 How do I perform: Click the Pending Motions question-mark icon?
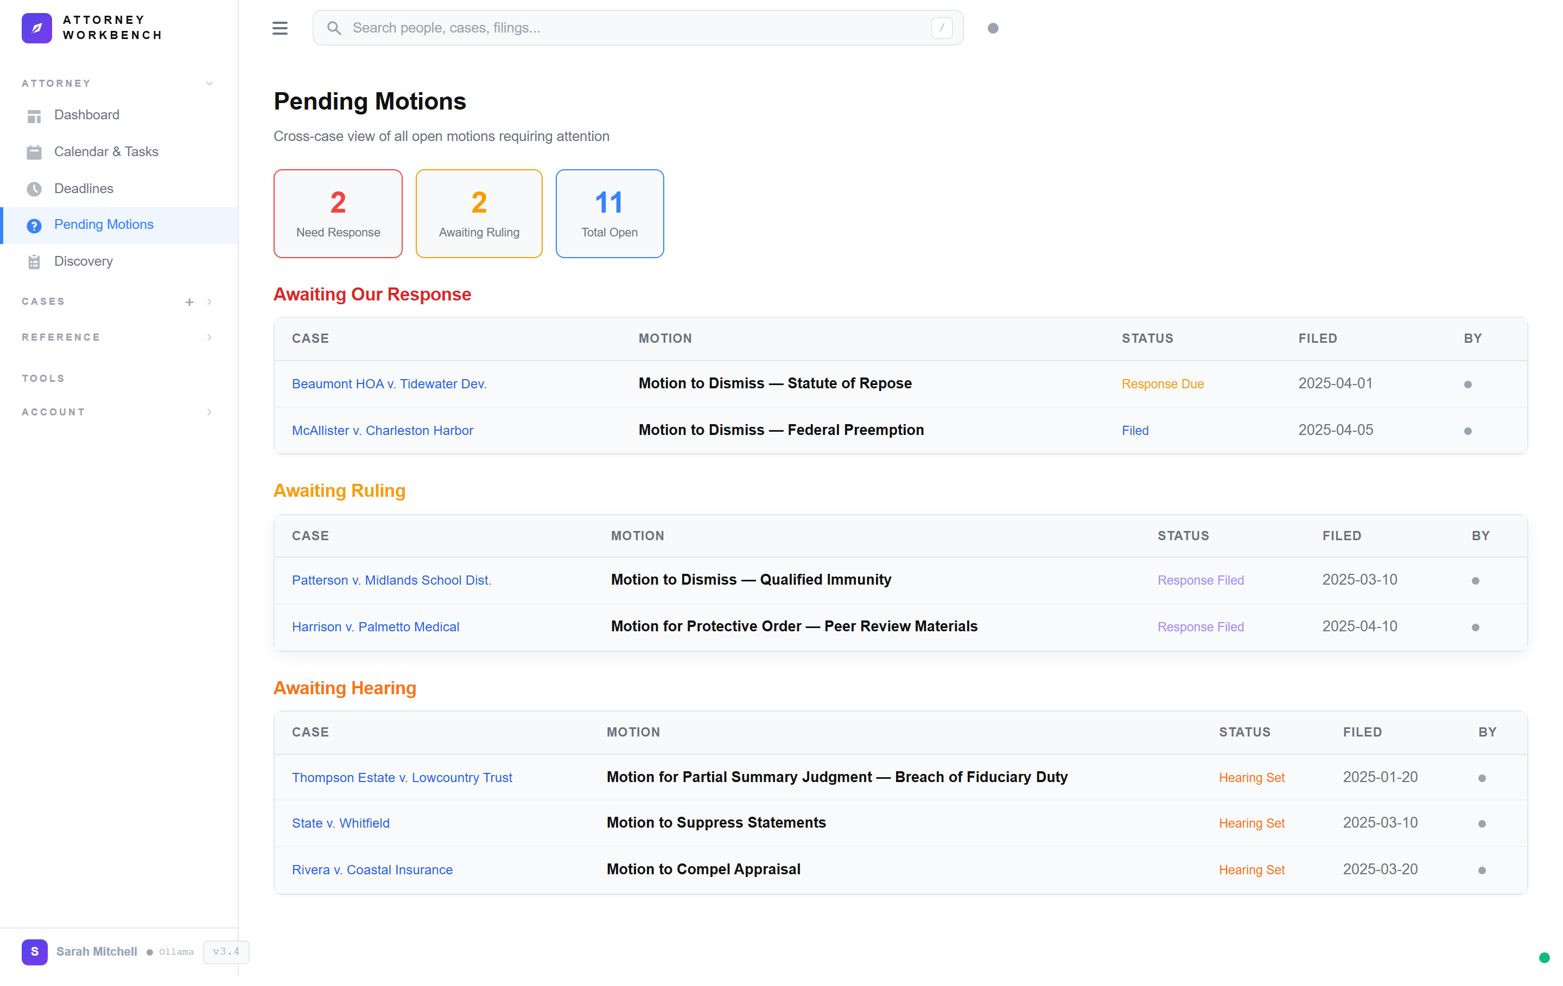34,225
